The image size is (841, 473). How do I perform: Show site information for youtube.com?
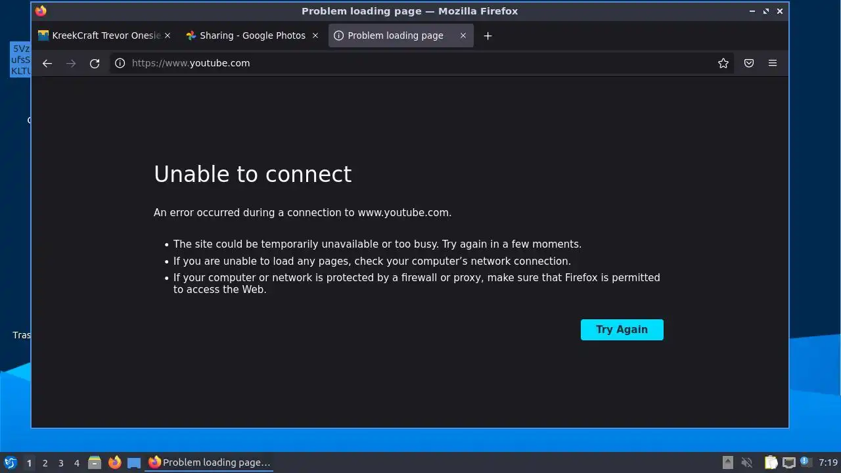pyautogui.click(x=120, y=63)
